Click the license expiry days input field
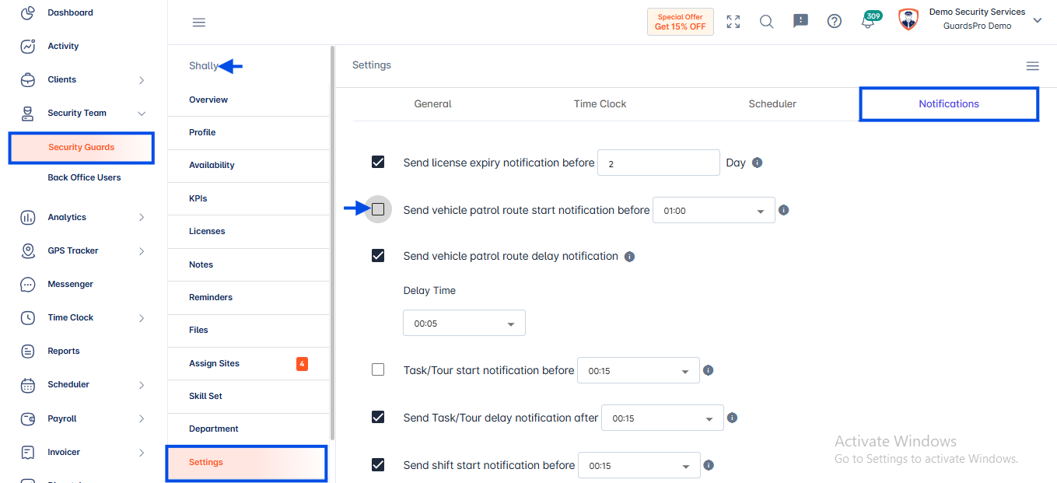The height and width of the screenshot is (483, 1057). [659, 163]
